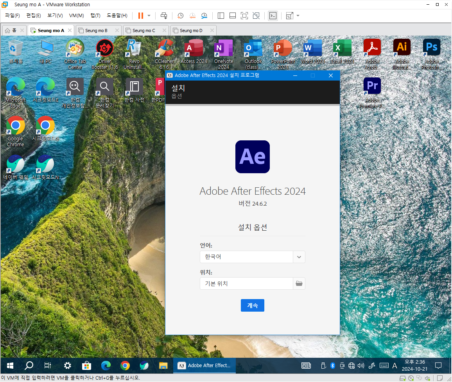Click the volume speaker tray icon

(361, 366)
